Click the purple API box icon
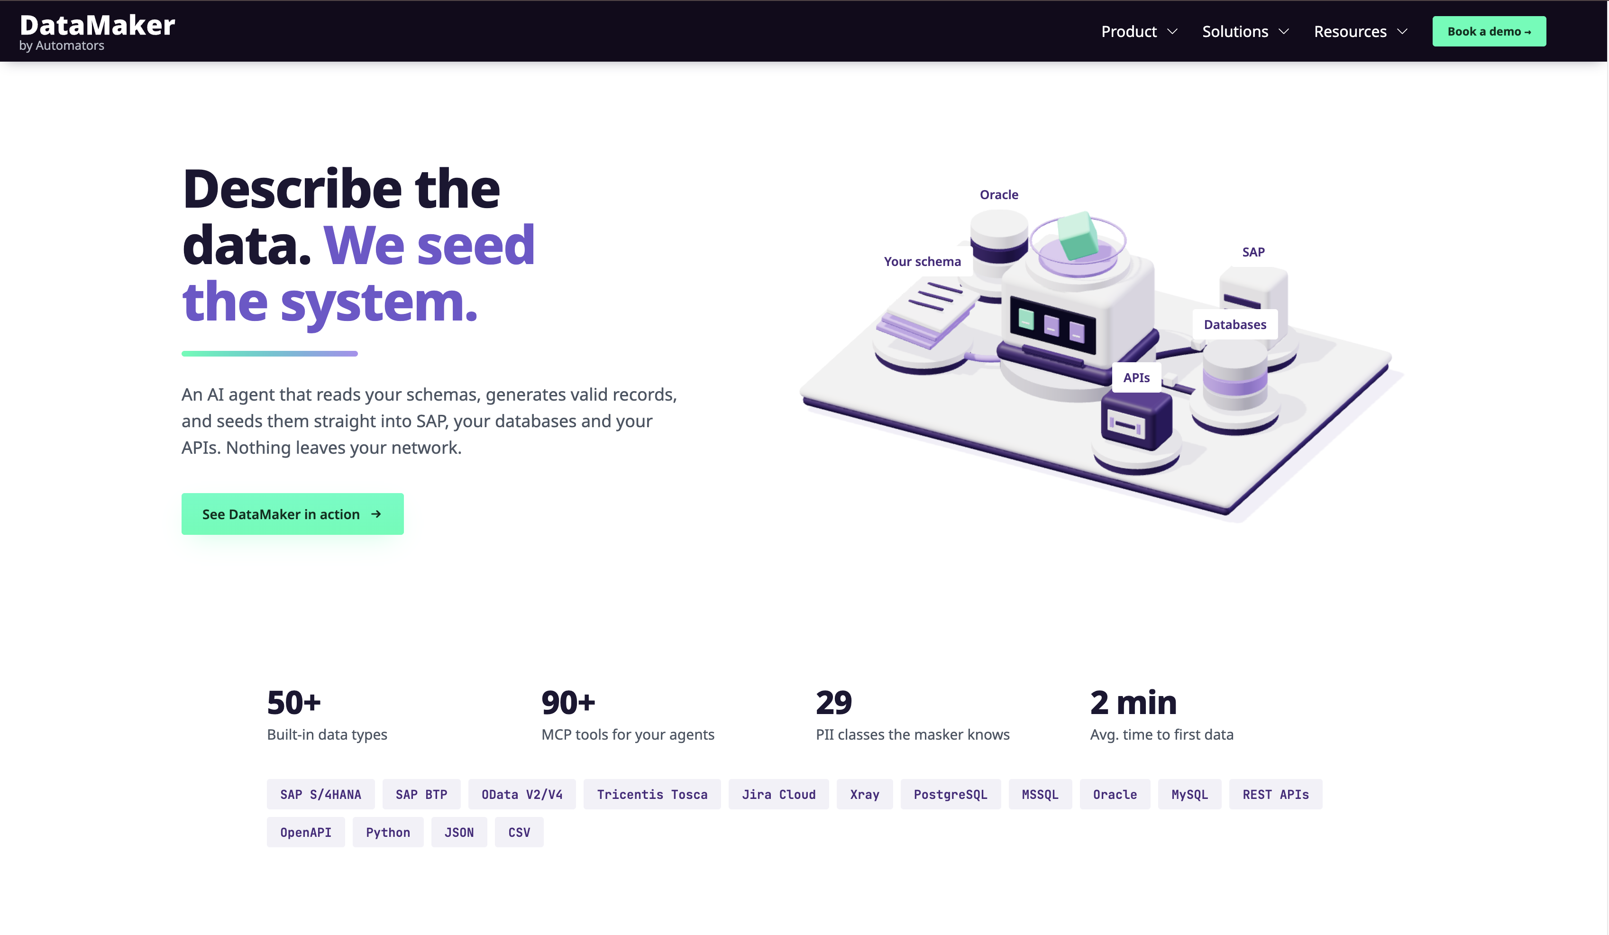 click(1136, 422)
